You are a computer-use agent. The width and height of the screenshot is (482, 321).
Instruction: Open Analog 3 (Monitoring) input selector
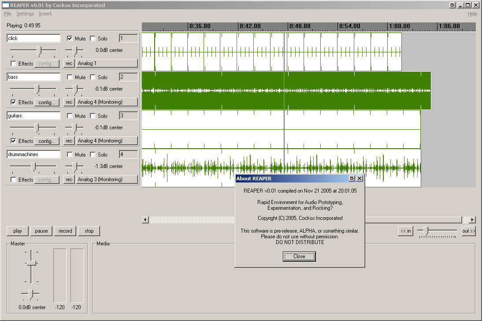(107, 179)
